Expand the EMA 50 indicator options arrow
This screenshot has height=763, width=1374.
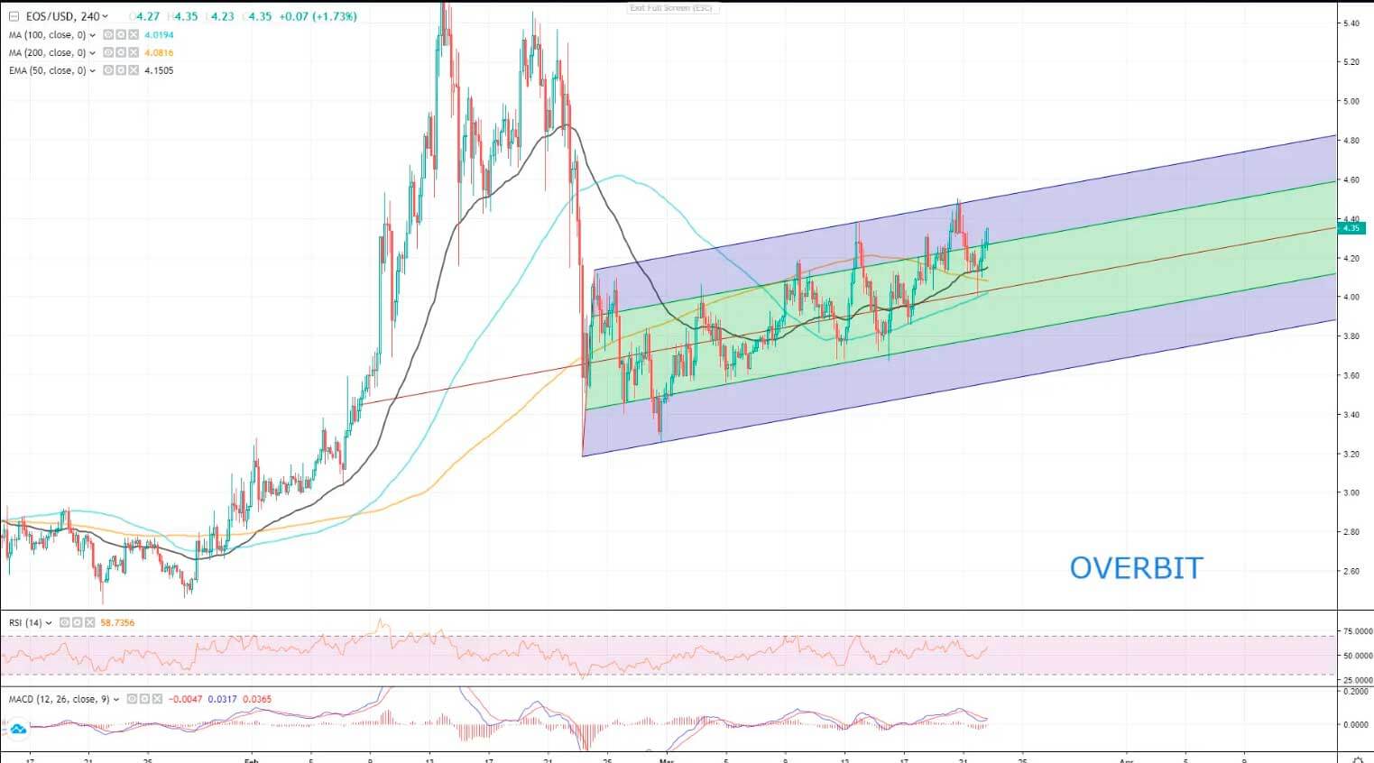tap(93, 70)
